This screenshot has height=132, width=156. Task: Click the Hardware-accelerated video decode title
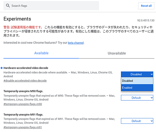click(26, 68)
